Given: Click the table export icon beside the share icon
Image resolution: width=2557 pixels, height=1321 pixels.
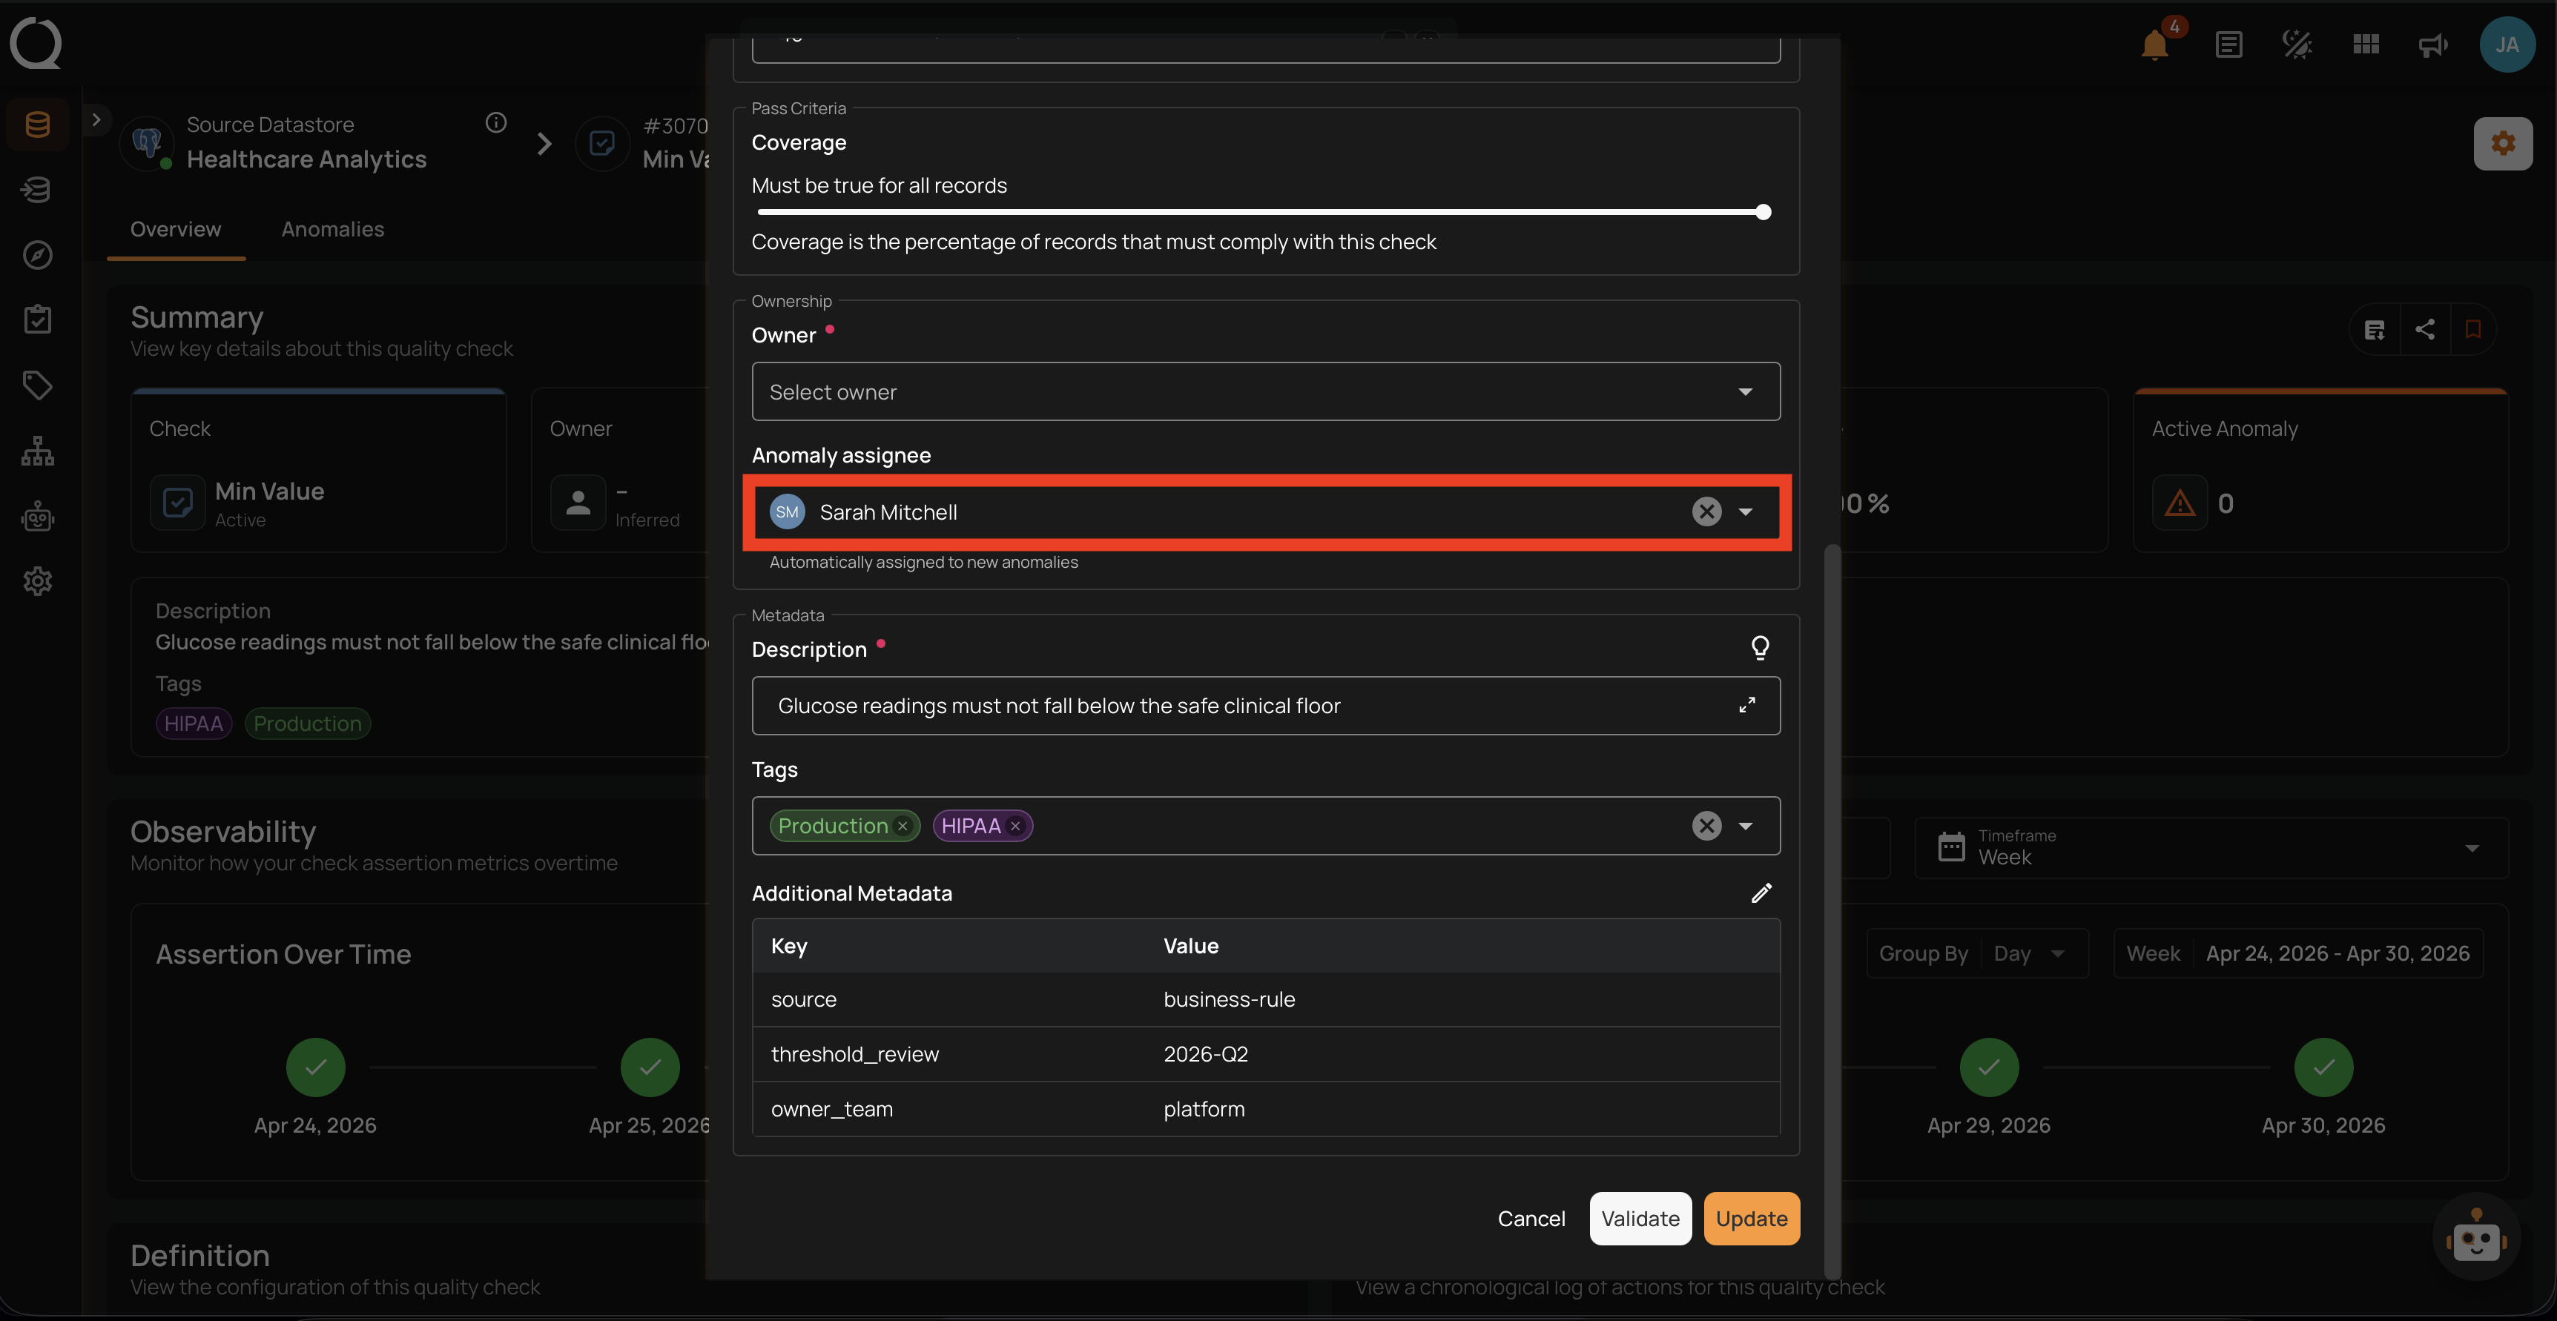Looking at the screenshot, I should tap(2375, 329).
